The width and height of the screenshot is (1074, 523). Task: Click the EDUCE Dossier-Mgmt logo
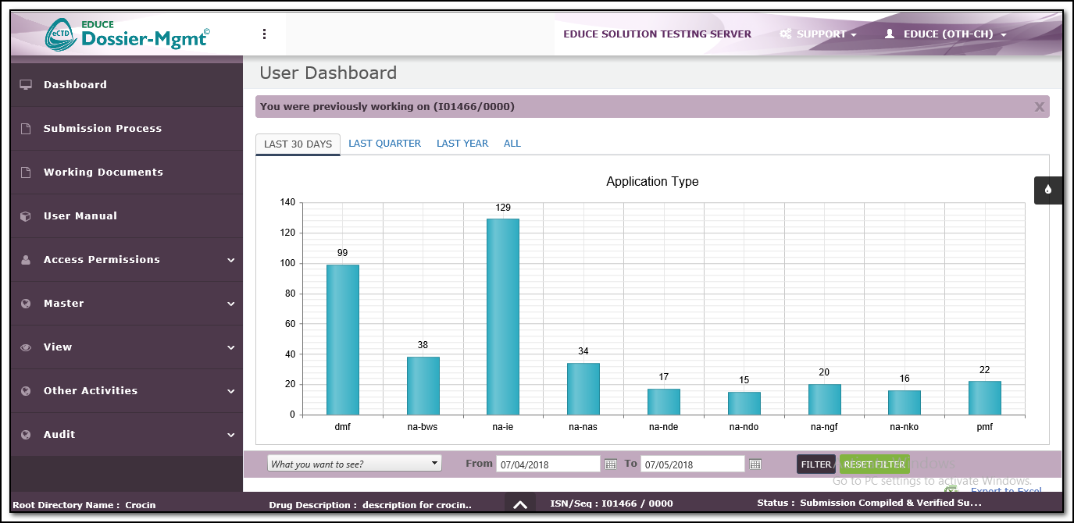127,35
